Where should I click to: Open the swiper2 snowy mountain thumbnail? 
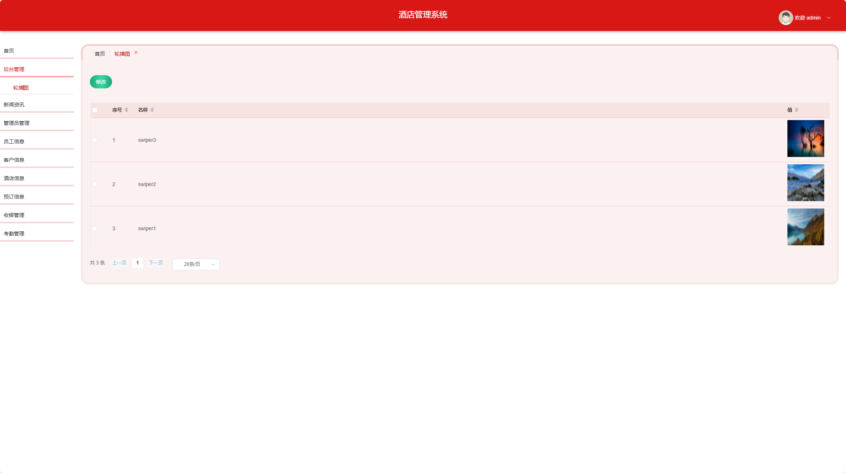[x=805, y=183]
